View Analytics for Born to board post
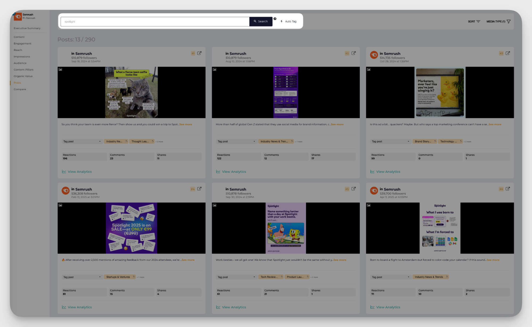Viewport: 532px width, 327px height. (385, 307)
